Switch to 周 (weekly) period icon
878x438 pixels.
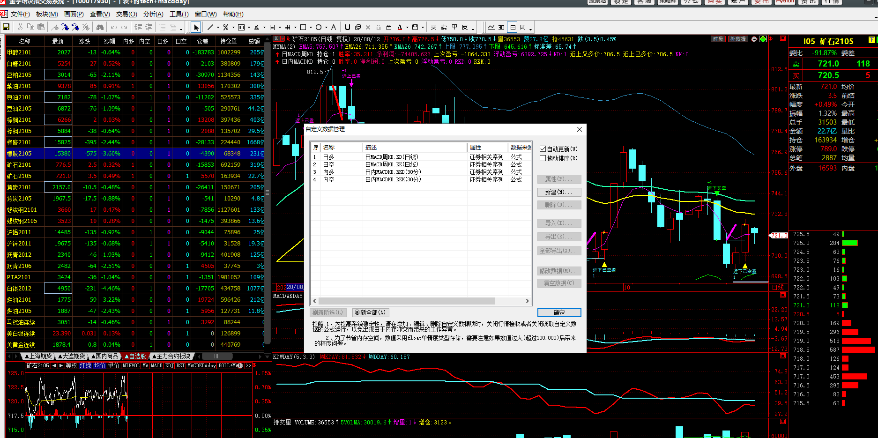pos(523,27)
